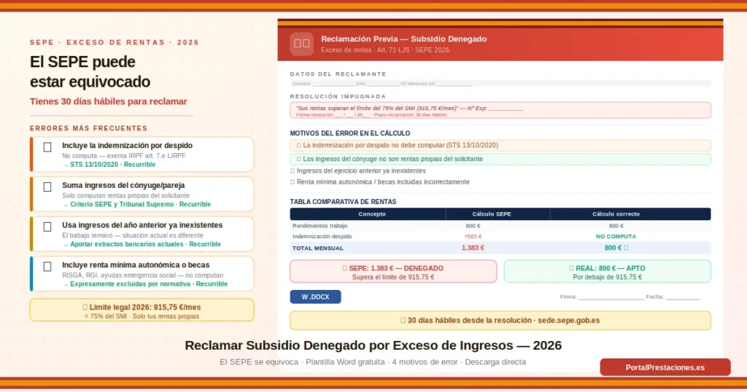Viewport: 747px width, 392px height.
Task: Click the 'ERRORES MÁS FRECUENTES' heading
Action: click(88, 128)
